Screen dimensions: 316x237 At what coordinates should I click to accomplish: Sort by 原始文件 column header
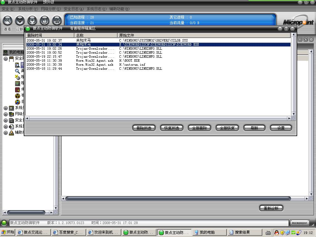point(204,35)
